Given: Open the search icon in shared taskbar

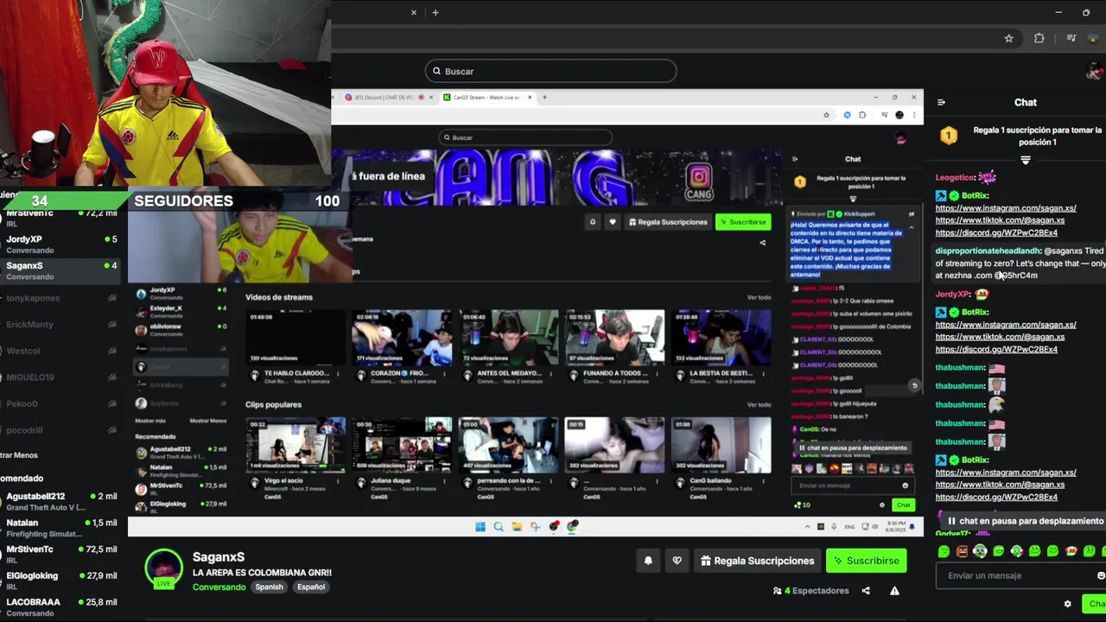Looking at the screenshot, I should click(x=499, y=526).
